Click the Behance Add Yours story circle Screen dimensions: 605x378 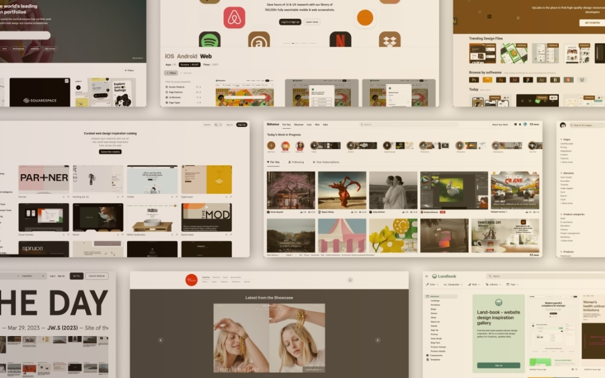point(271,145)
